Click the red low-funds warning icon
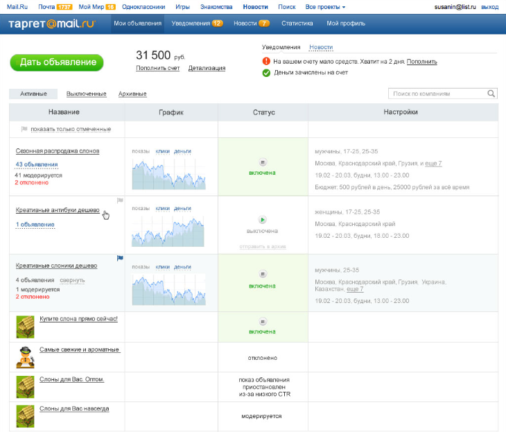The image size is (506, 432). pos(266,61)
